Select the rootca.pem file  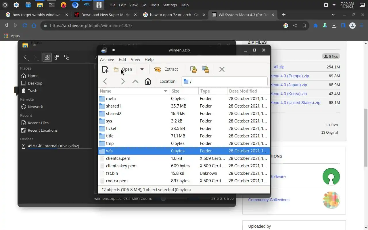point(184,181)
